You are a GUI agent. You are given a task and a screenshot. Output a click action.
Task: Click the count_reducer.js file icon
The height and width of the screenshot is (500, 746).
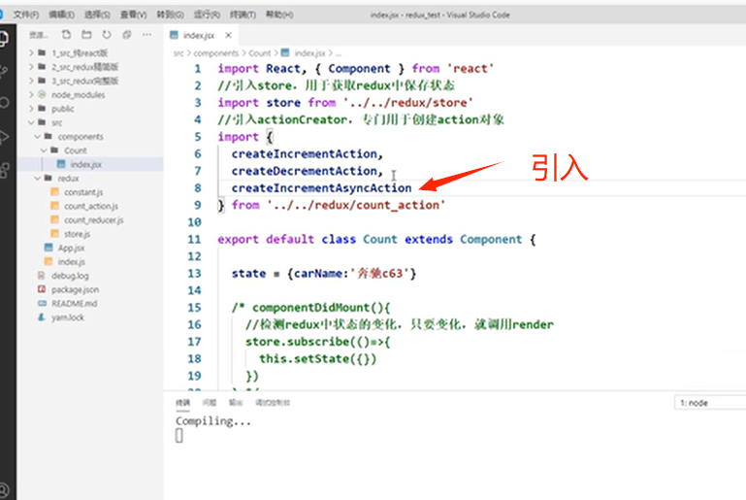pyautogui.click(x=54, y=219)
